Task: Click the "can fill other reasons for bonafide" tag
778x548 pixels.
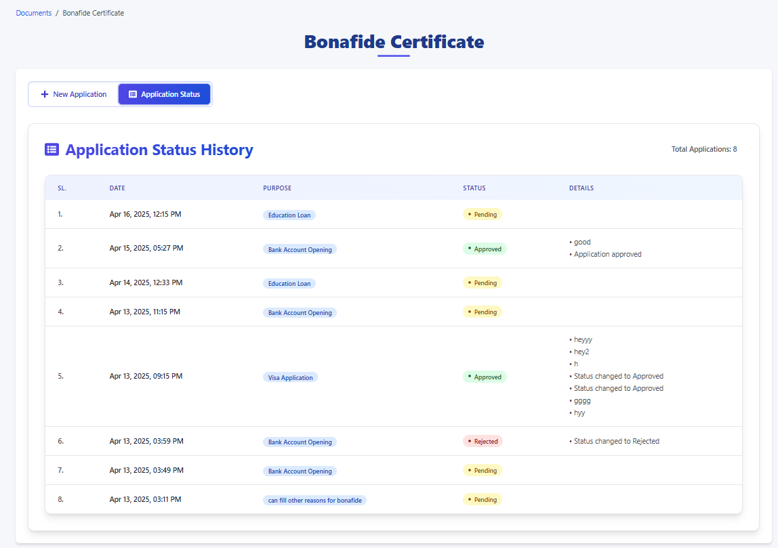Action: [x=314, y=501]
